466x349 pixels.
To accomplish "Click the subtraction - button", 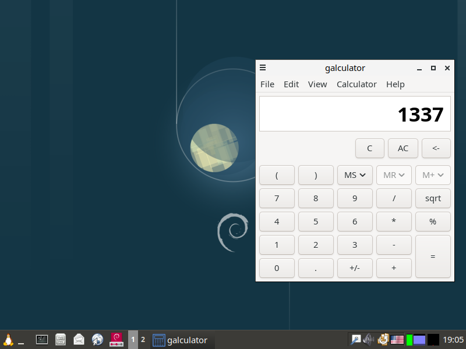I will pos(394,245).
